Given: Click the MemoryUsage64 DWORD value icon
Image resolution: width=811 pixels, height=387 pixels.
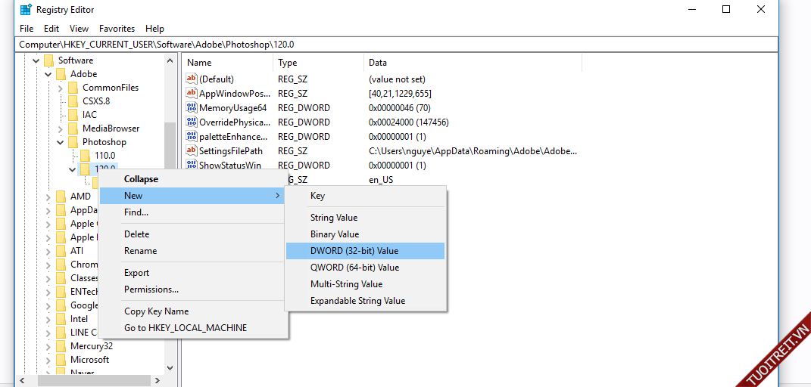Looking at the screenshot, I should click(192, 108).
